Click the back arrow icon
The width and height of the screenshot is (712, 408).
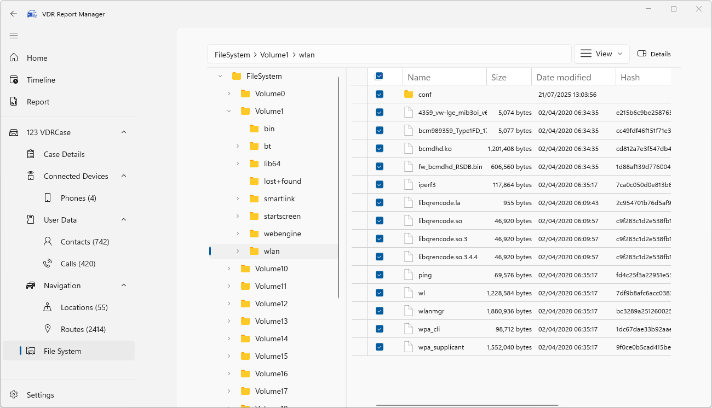tap(14, 14)
